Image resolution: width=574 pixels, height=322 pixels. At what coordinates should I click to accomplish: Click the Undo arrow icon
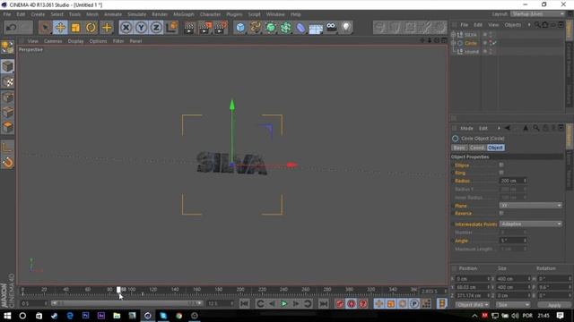(12, 28)
